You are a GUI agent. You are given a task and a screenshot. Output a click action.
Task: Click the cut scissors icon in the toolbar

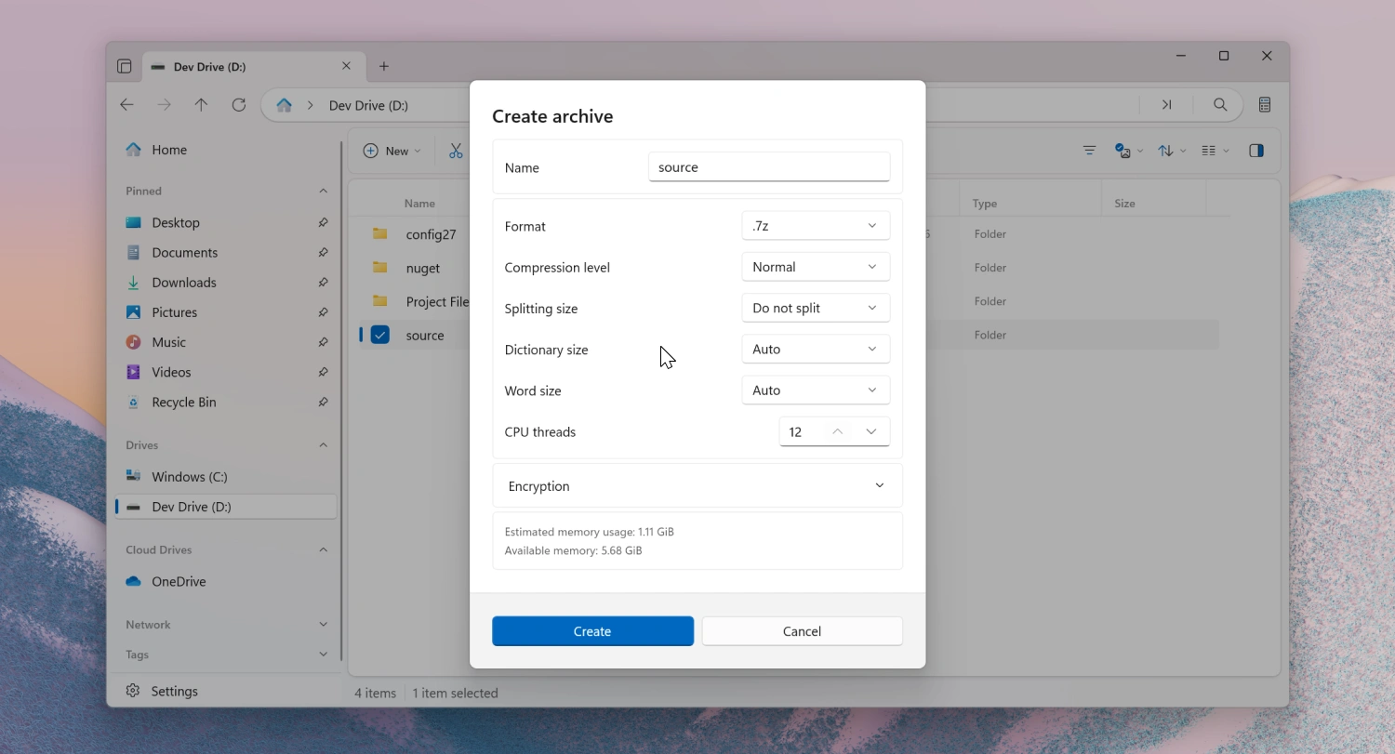coord(456,151)
